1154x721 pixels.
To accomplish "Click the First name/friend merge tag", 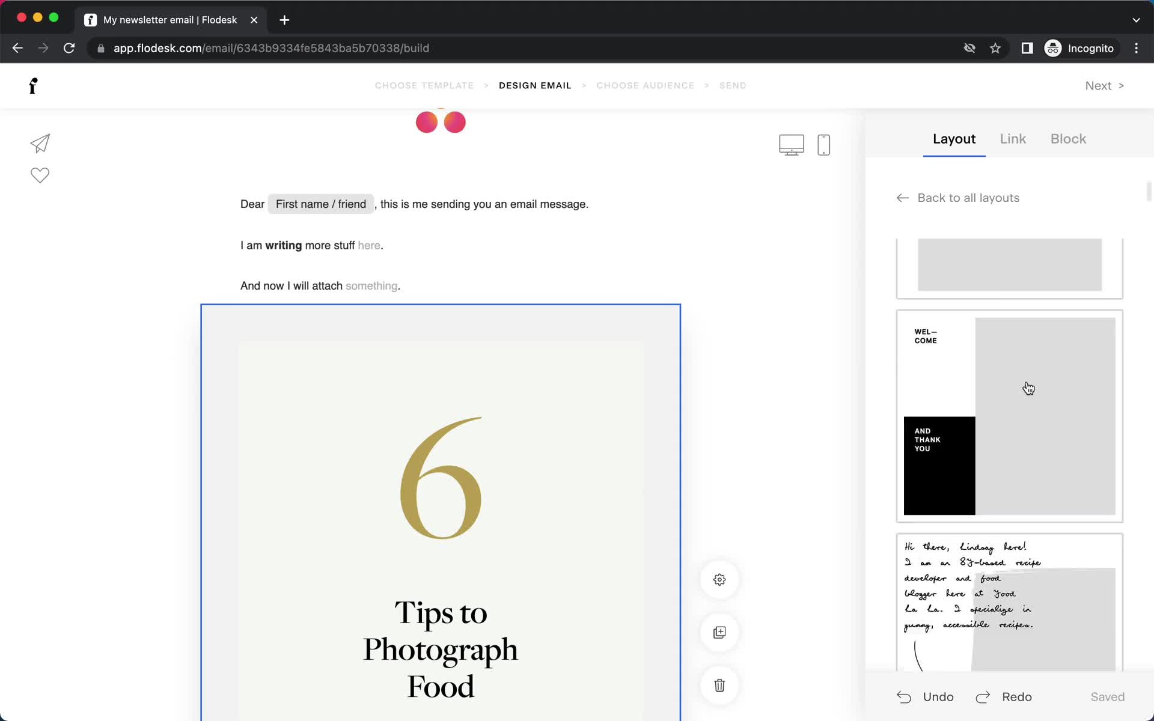I will click(320, 204).
